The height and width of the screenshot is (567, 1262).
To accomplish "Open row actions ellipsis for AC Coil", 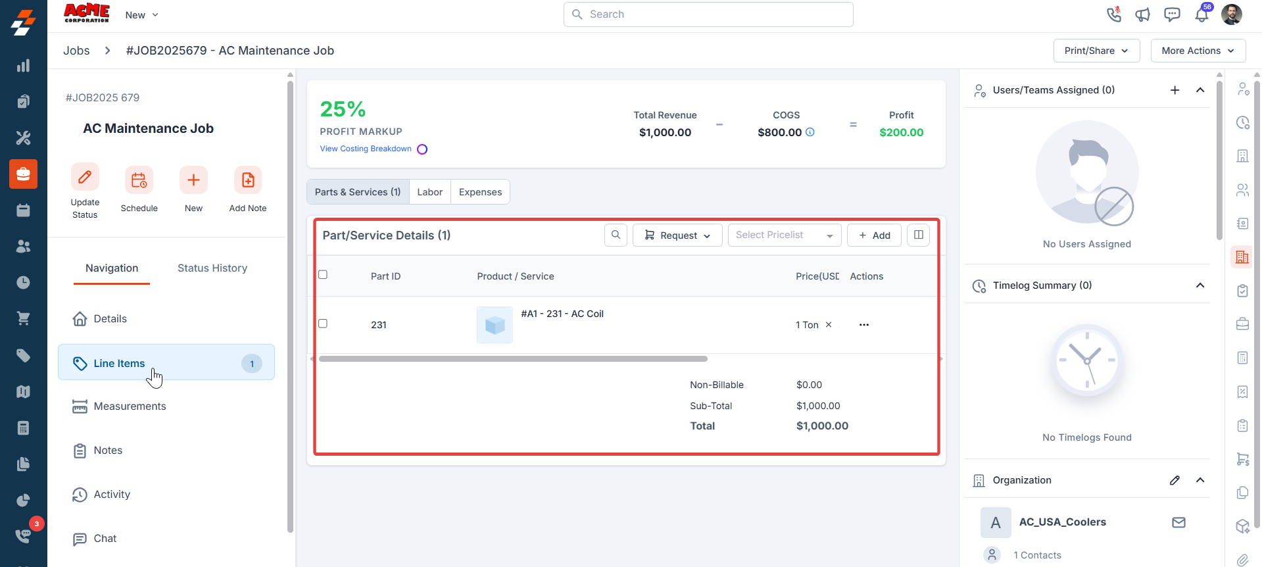I will point(864,325).
